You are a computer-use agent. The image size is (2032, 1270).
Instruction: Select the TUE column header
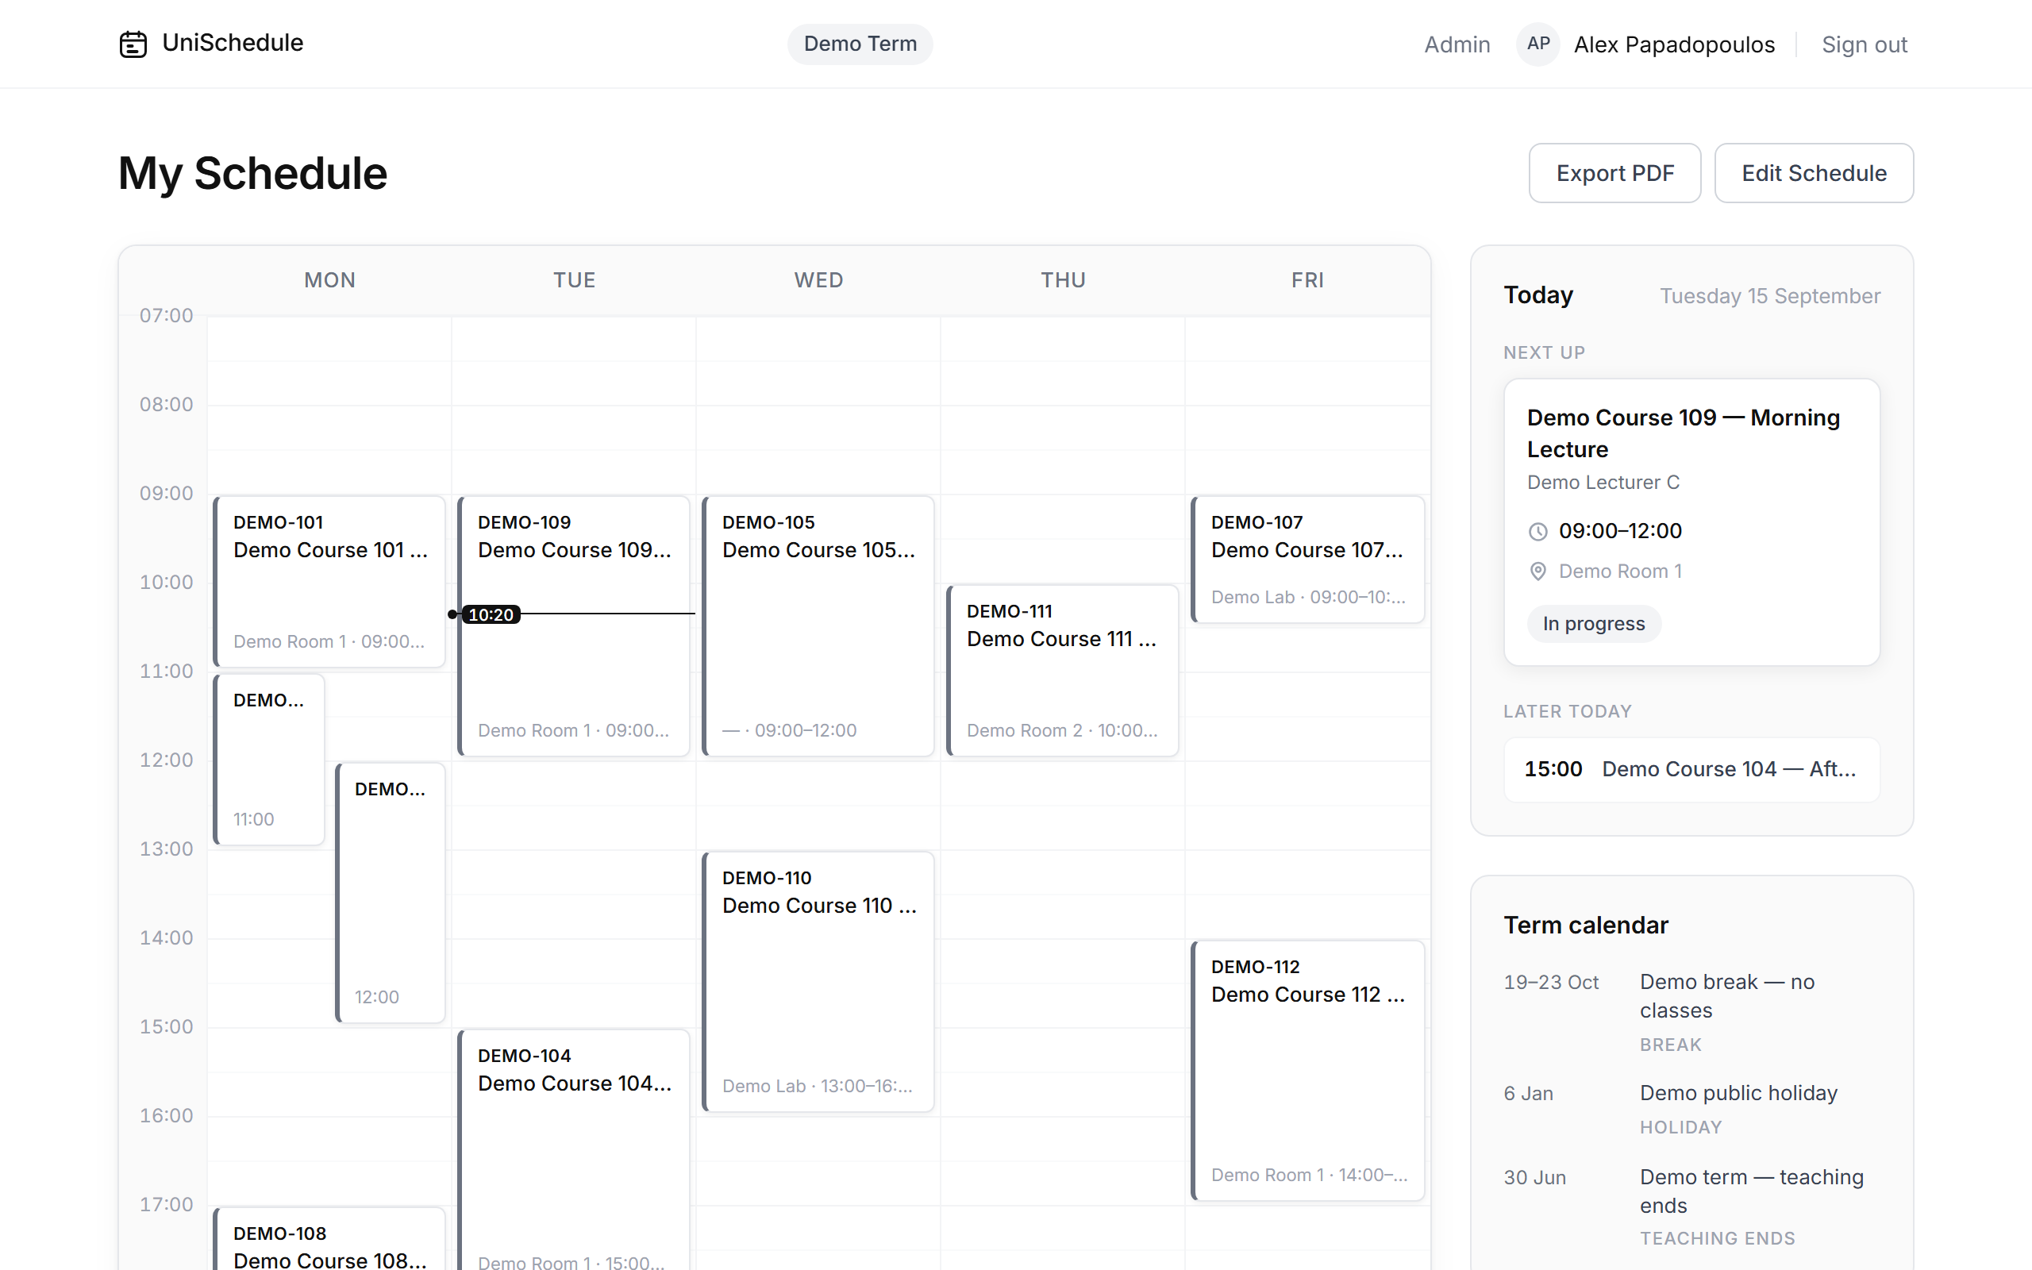[575, 280]
